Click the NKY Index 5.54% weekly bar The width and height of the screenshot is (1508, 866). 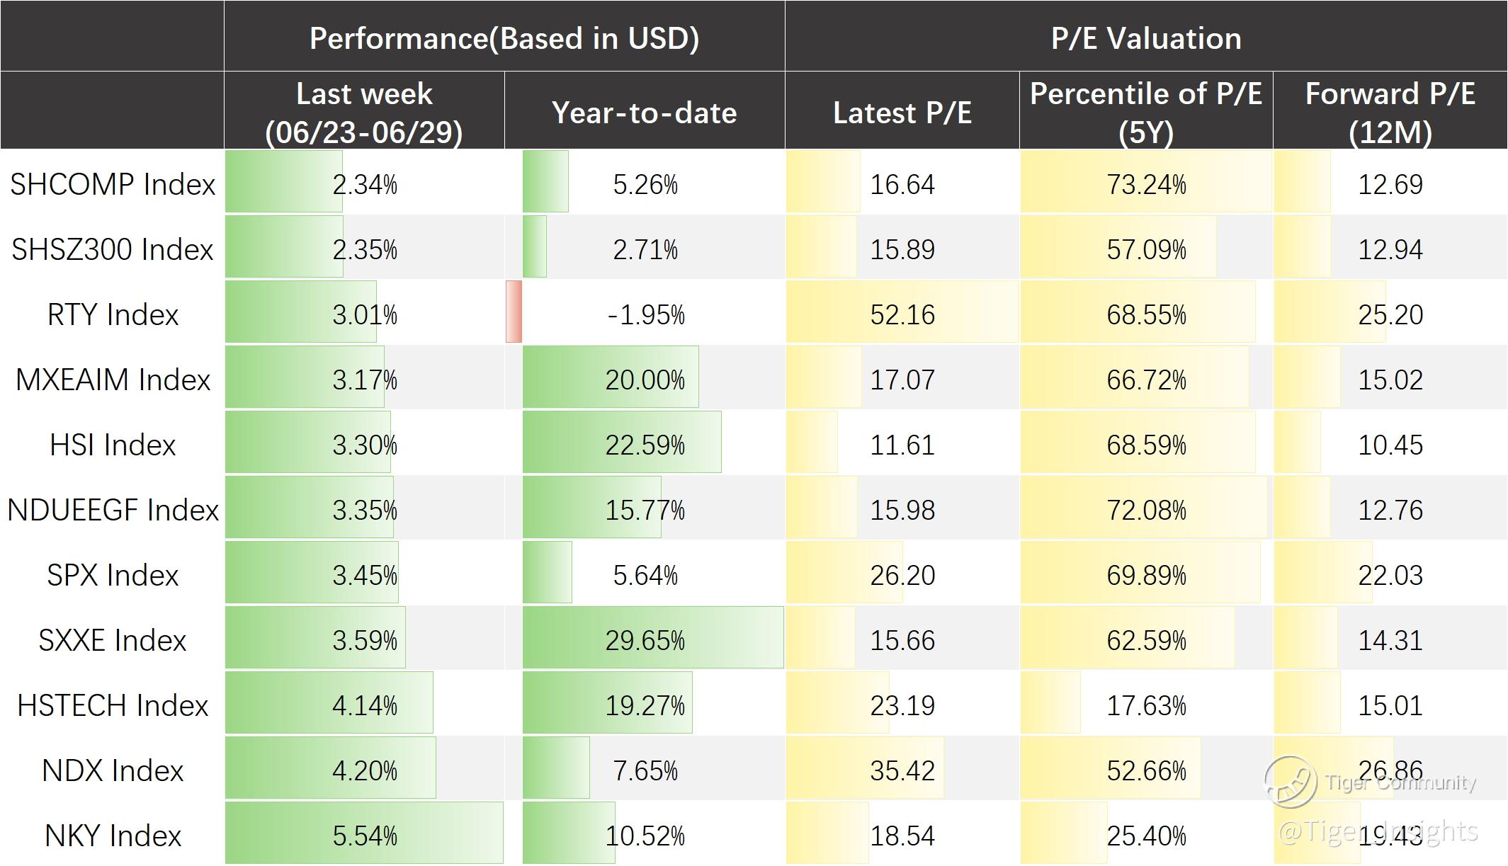364,834
